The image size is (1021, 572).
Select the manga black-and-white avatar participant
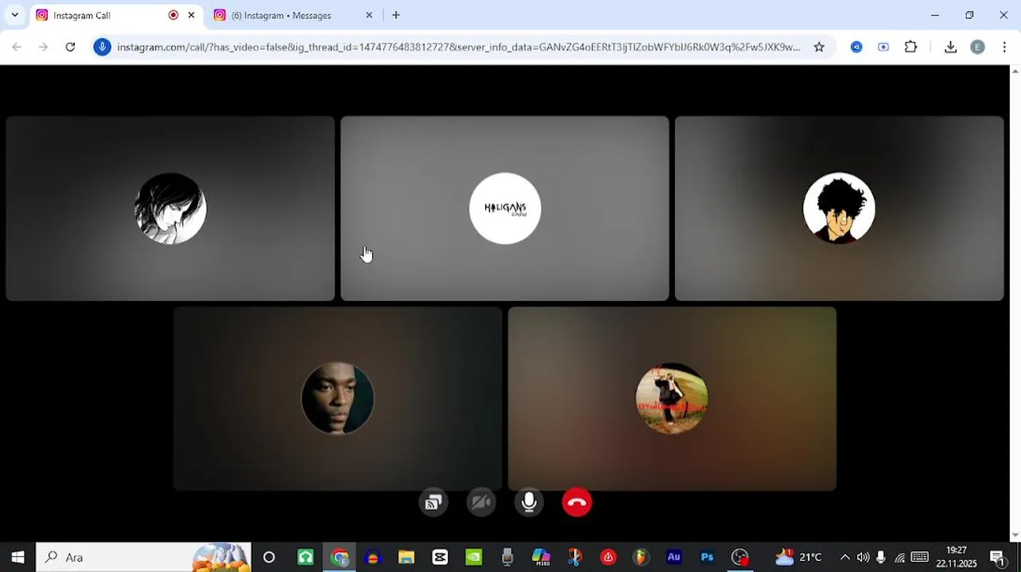[x=170, y=208]
